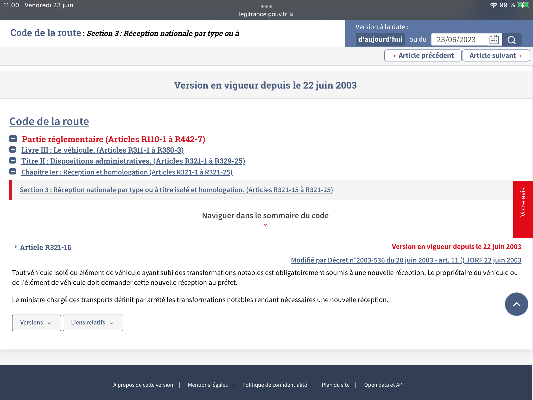This screenshot has height=400, width=533.
Task: Click the magnifying glass search button
Action: pyautogui.click(x=512, y=40)
